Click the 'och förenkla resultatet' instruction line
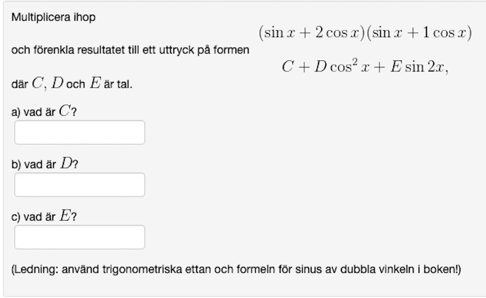The height and width of the screenshot is (298, 486). 130,50
